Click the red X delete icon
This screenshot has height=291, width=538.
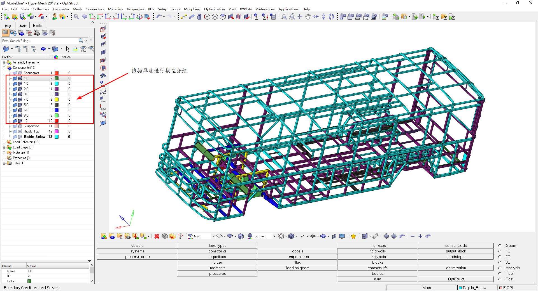point(157,236)
